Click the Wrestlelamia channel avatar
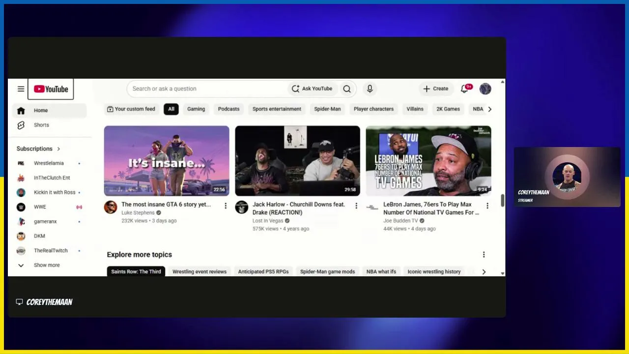The height and width of the screenshot is (354, 629). pyautogui.click(x=21, y=163)
